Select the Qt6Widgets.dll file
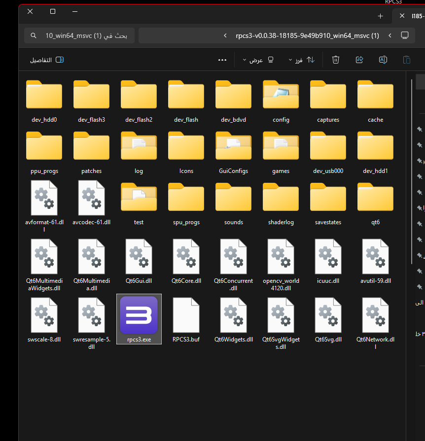This screenshot has height=441, width=425. click(233, 320)
